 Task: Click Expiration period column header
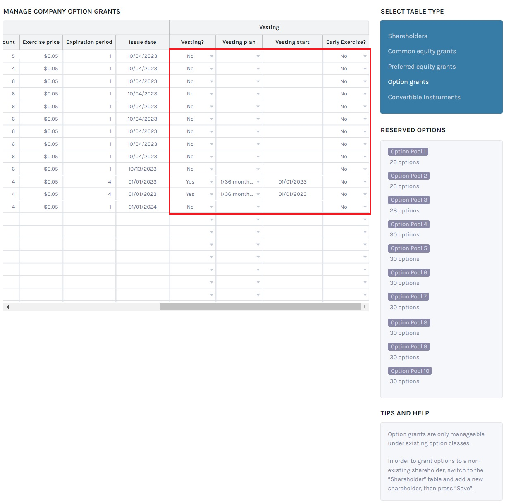click(89, 42)
